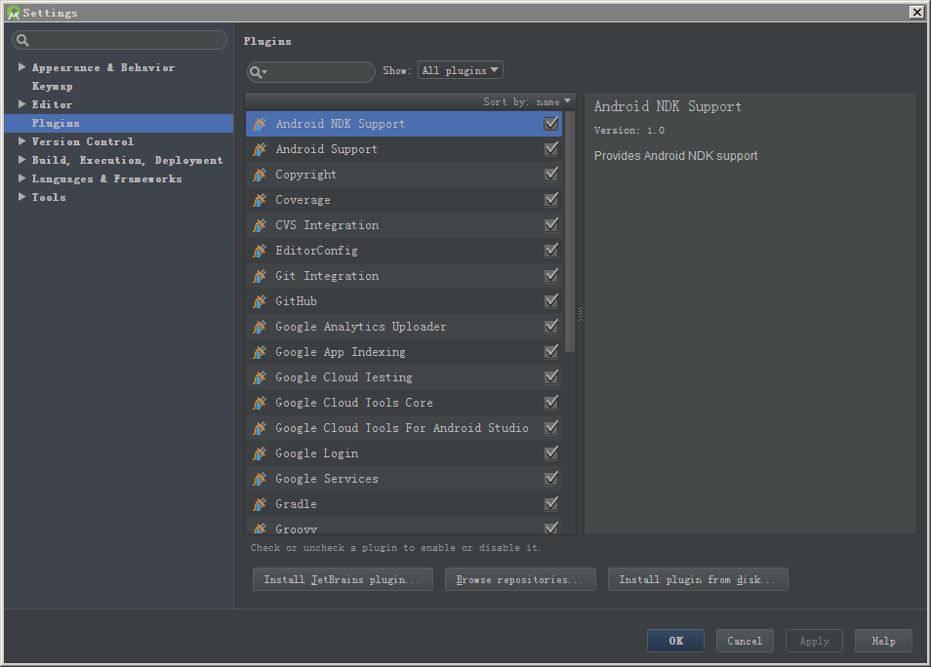931x667 pixels.
Task: Click the Git Integration plugin icon
Action: pos(259,276)
